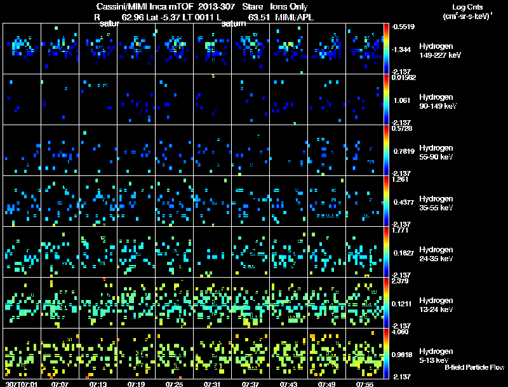Click the colorbar value '1.261'

pos(400,179)
